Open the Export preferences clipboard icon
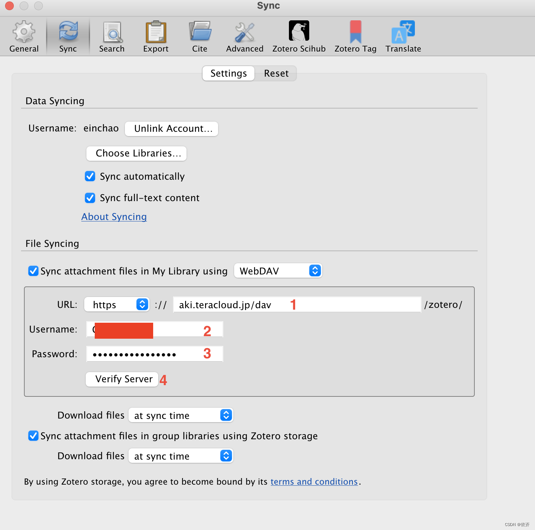This screenshot has height=530, width=535. 156,37
